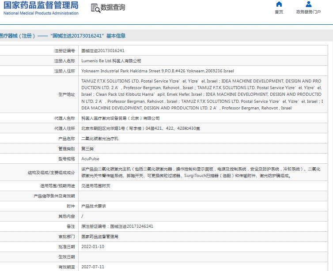333x271 pixels.
Task: Click the 数据查询 heading
Action: pyautogui.click(x=113, y=8)
